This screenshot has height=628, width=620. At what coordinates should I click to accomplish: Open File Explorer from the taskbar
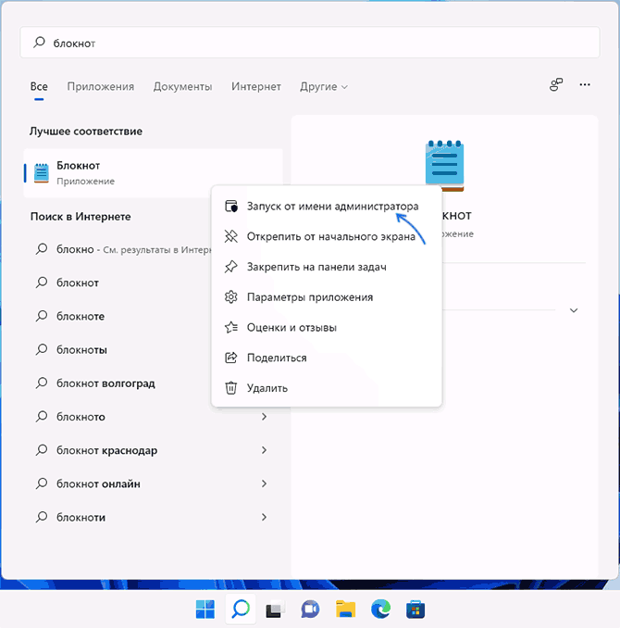point(346,609)
